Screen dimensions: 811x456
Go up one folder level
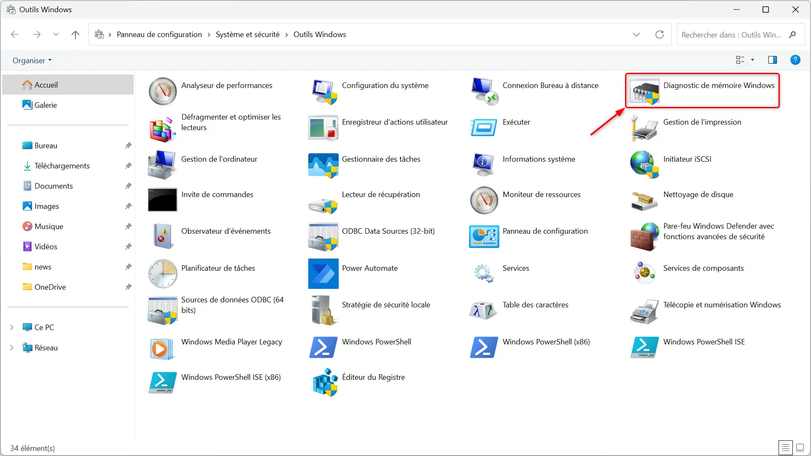pyautogui.click(x=75, y=35)
